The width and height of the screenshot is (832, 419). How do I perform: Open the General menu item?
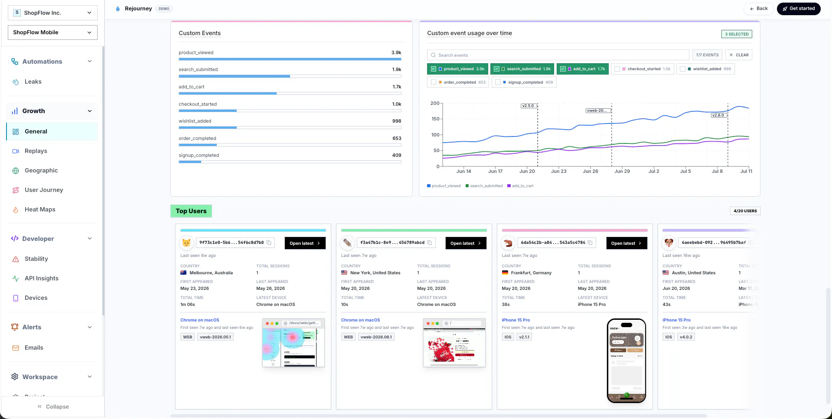[52, 132]
